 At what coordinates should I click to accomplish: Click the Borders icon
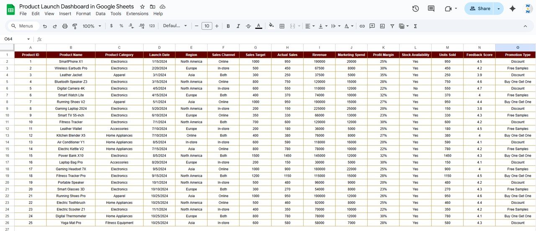[x=282, y=26]
